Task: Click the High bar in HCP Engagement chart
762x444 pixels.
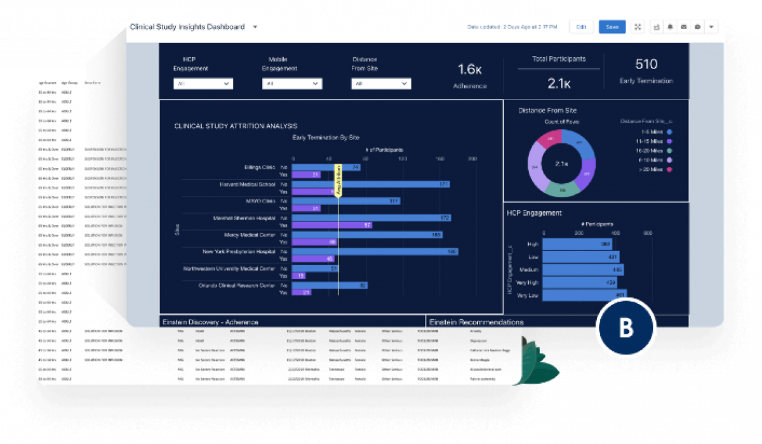Action: (x=578, y=244)
